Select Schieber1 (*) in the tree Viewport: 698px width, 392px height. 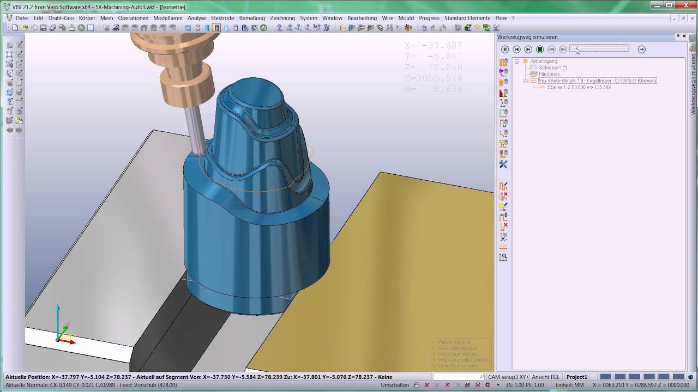click(553, 68)
